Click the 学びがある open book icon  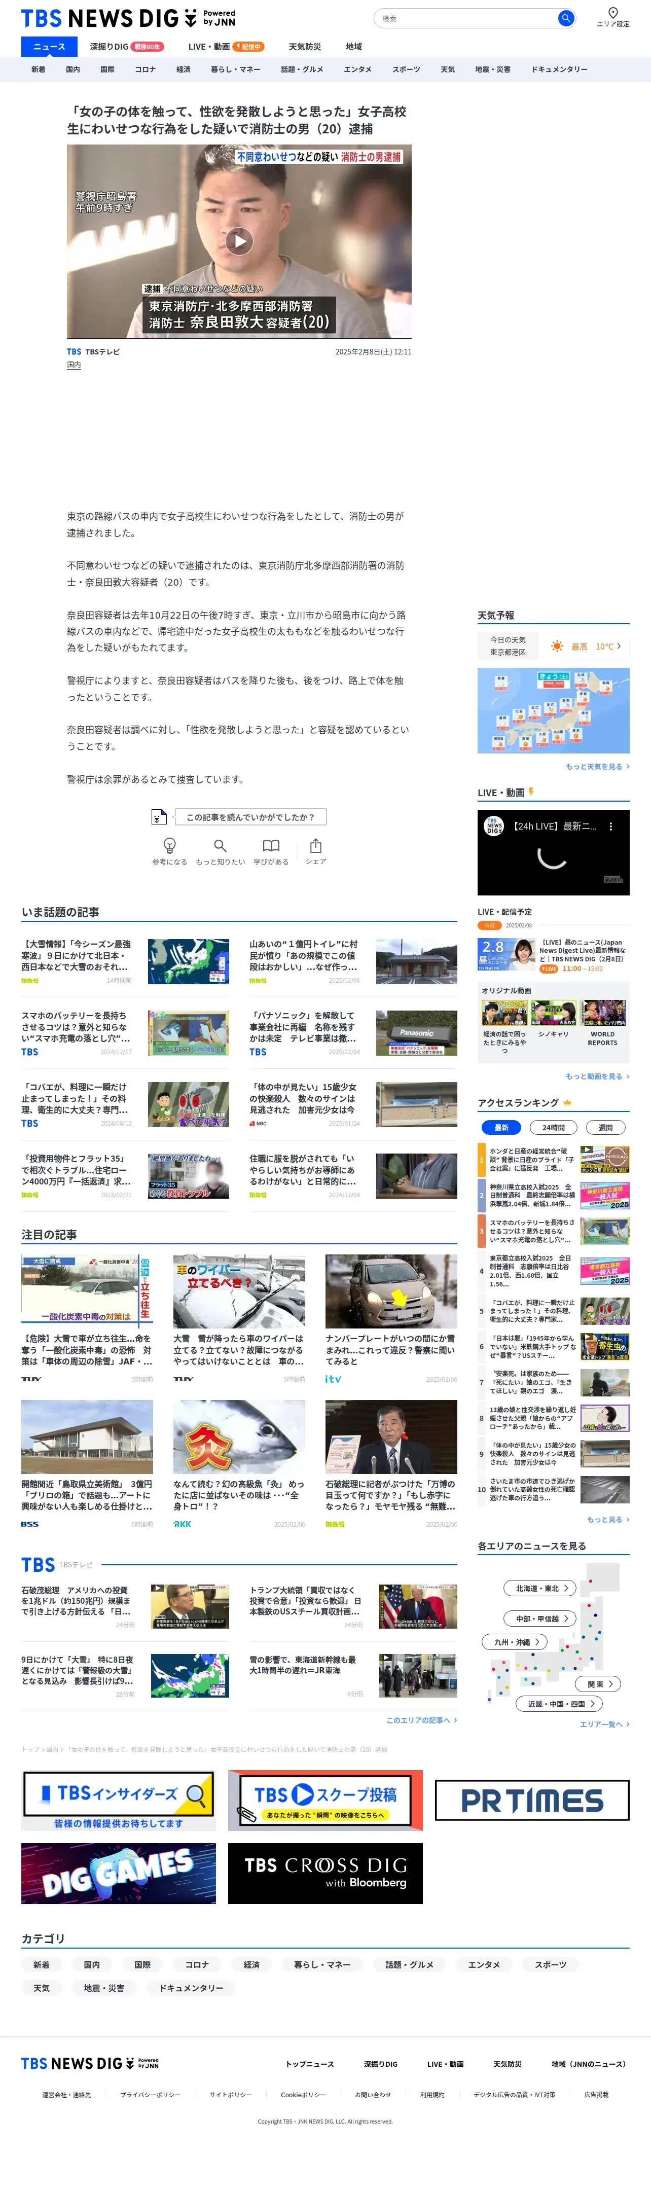click(271, 845)
